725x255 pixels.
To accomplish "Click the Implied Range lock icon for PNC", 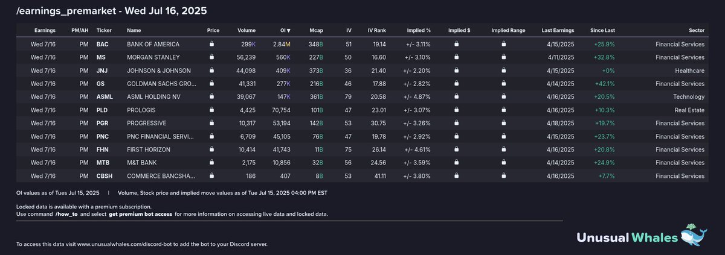I will point(503,136).
